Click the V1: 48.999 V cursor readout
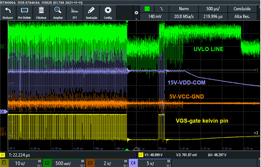Screen dimensions: 261x167 (x=153, y=155)
